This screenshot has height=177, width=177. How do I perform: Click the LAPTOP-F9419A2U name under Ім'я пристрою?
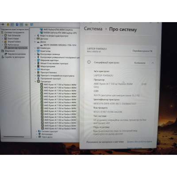104,75
